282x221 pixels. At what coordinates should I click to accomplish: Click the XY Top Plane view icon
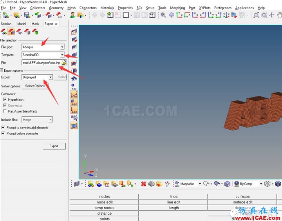pos(179,15)
